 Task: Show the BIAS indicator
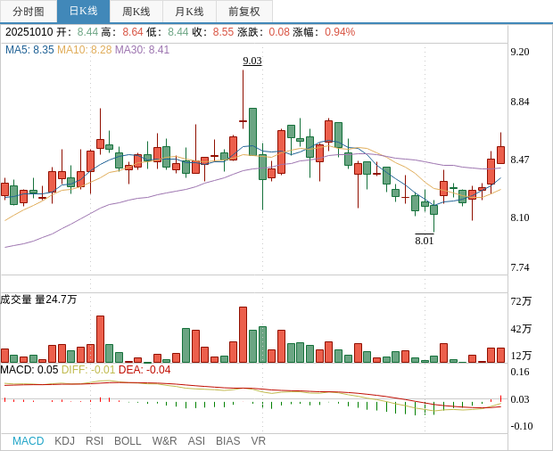[227, 441]
